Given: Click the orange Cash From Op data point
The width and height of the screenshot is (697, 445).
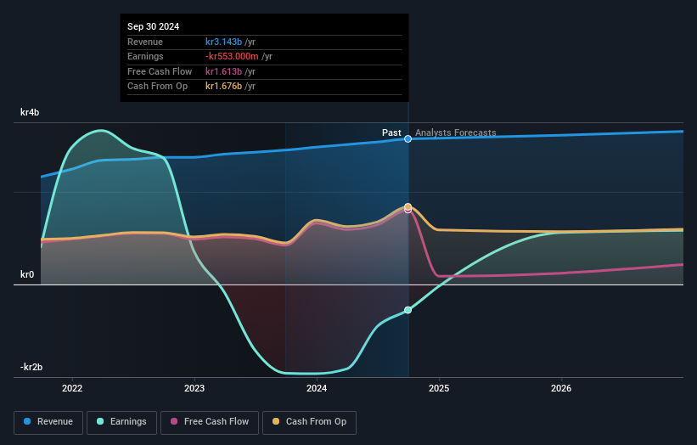Looking at the screenshot, I should click(408, 206).
